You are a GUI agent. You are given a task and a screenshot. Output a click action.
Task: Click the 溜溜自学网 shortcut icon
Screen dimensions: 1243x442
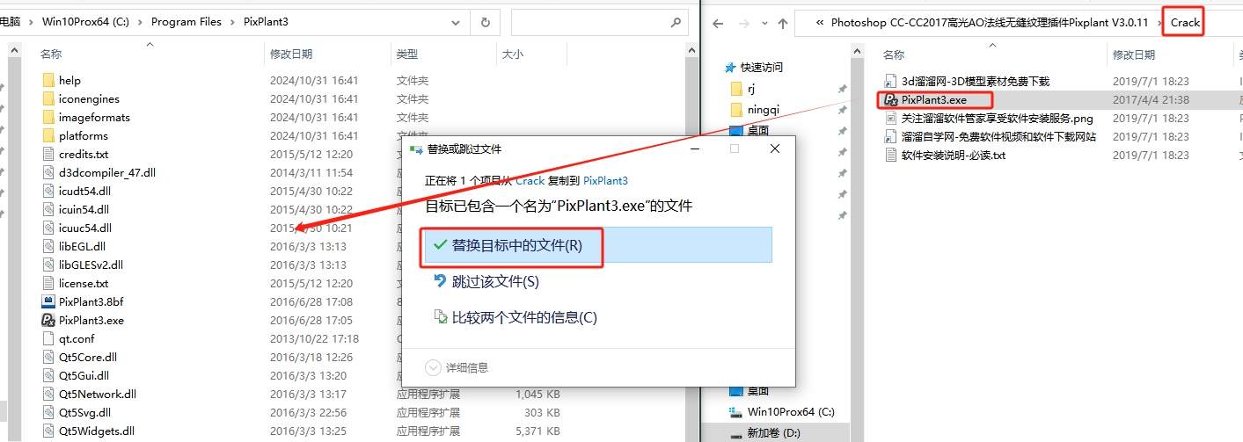891,136
